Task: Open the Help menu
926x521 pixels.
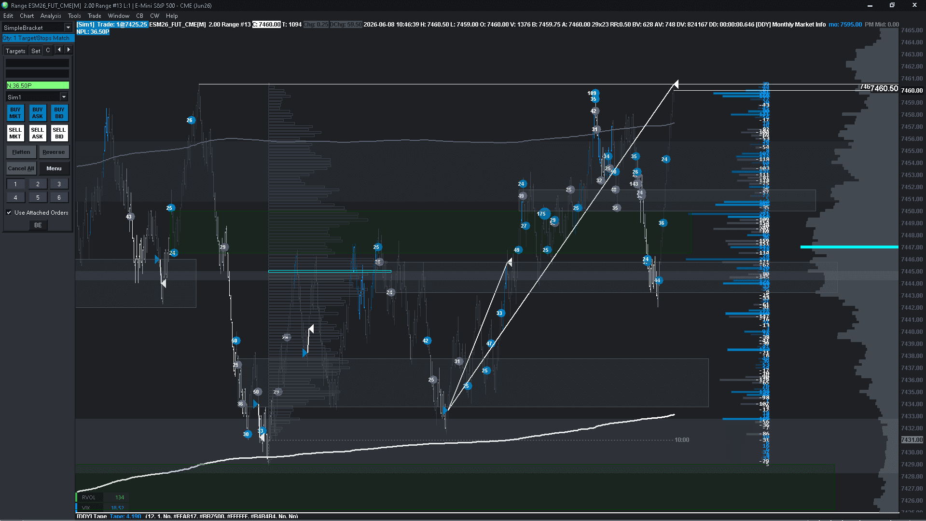Action: pyautogui.click(x=172, y=16)
